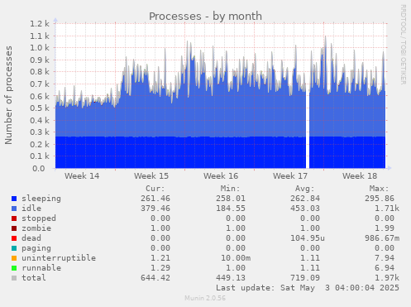The width and height of the screenshot is (411, 307).
Task: Click idle maximum value 1.71k
Action: coord(387,209)
